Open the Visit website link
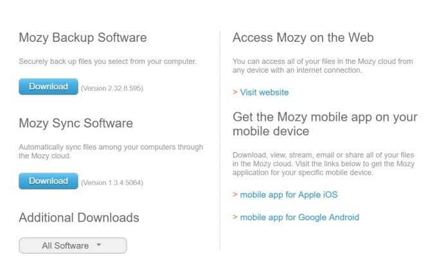The height and width of the screenshot is (262, 437). pyautogui.click(x=264, y=92)
